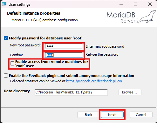The width and height of the screenshot is (157, 123).
Task: Click the 'Enter new root password' hint text
Action: tap(105, 46)
